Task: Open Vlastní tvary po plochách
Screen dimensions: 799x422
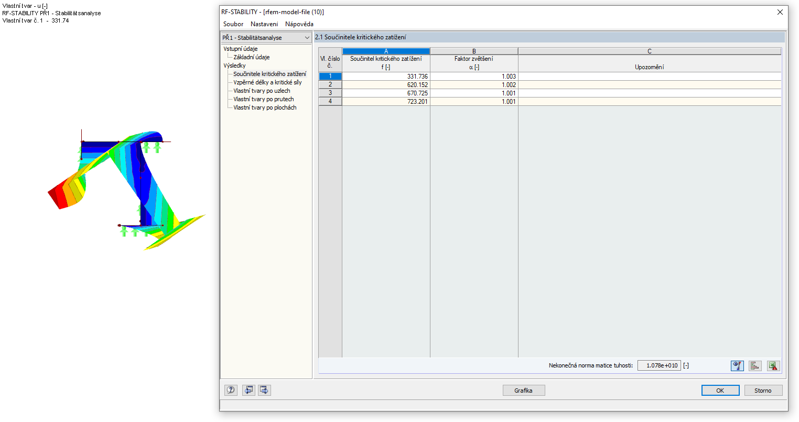Action: [265, 107]
